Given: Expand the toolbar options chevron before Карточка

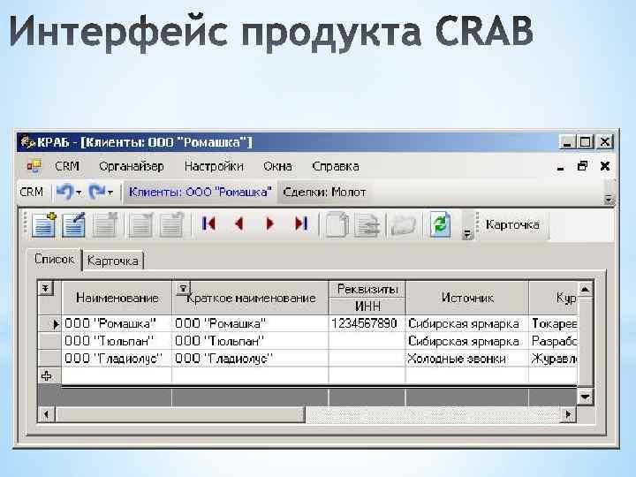Looking at the screenshot, I should tap(467, 234).
